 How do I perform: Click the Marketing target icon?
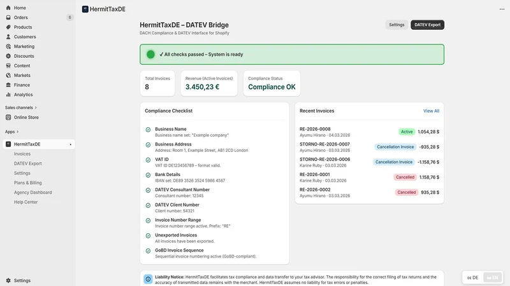click(x=8, y=46)
